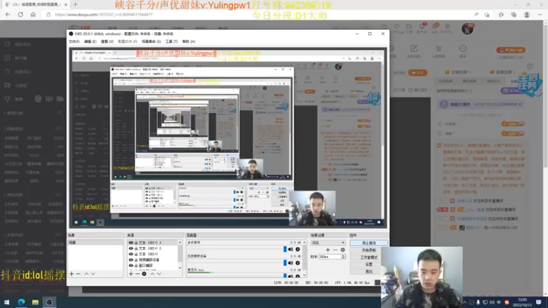Click the 鱼购 shopping cart icon on Douyu page

438,49
